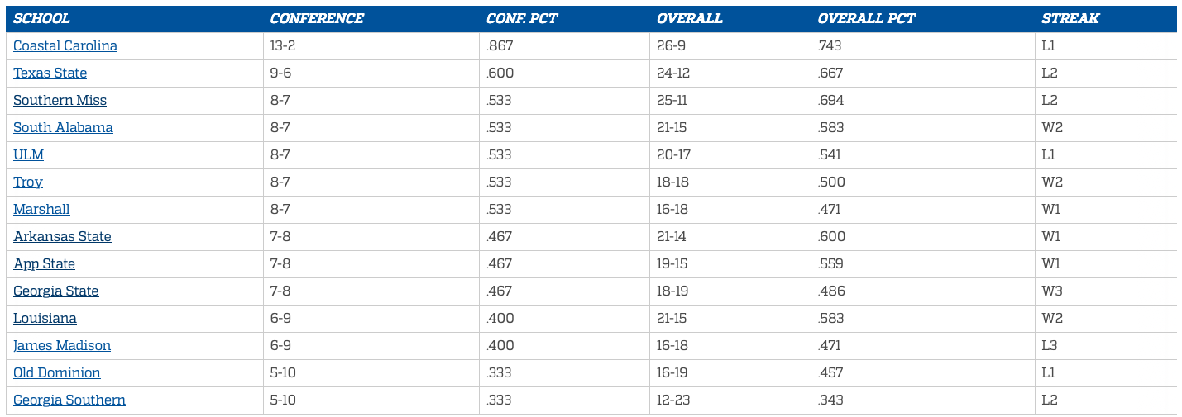Click the OVERALL column header
1182x417 pixels.
click(690, 19)
